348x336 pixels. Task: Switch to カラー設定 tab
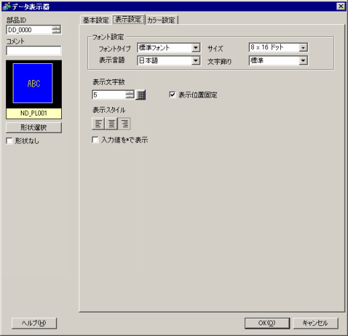(x=161, y=20)
